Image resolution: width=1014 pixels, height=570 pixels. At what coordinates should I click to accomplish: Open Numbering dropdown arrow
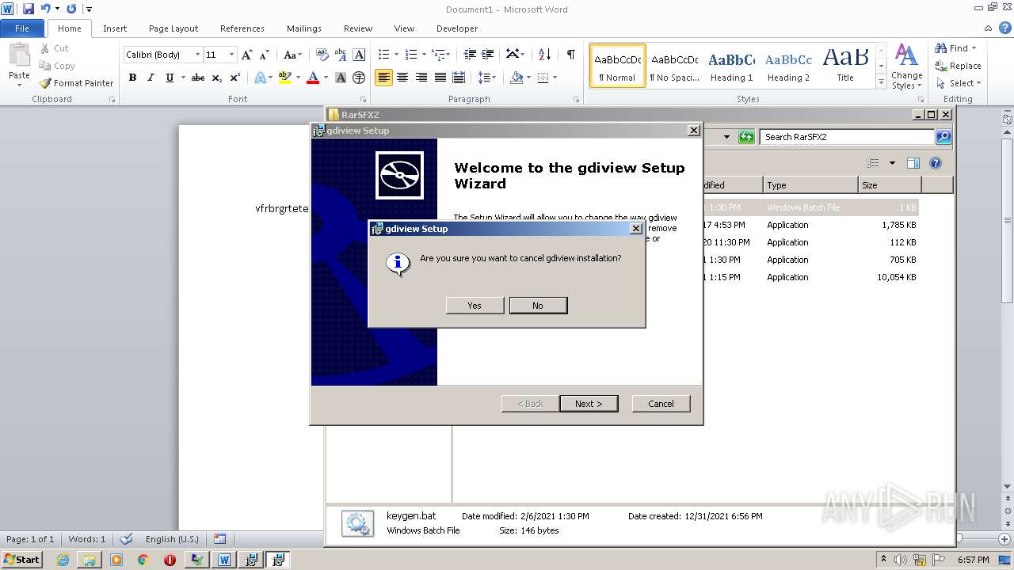click(424, 55)
